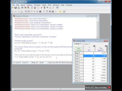Click the last icon on the top toolbar row
Image resolution: width=122 pixels, height=91 pixels.
57,8
